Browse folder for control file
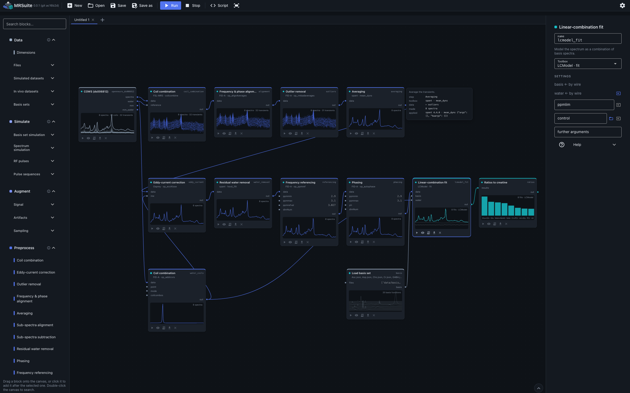630x393 pixels. (611, 118)
